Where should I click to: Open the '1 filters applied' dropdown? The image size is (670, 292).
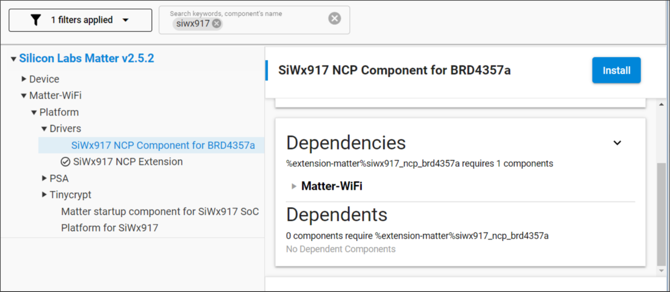125,20
